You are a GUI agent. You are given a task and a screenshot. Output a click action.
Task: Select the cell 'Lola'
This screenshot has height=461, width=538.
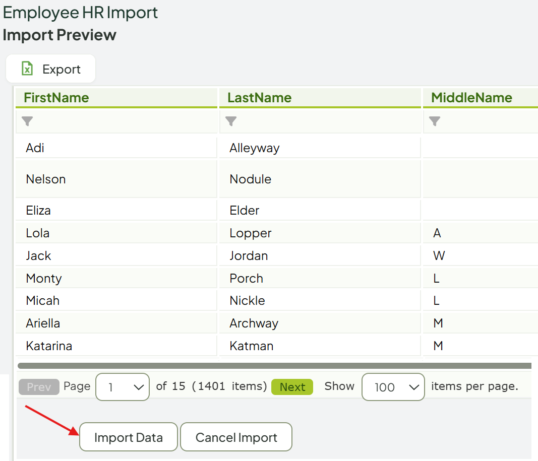click(x=116, y=233)
